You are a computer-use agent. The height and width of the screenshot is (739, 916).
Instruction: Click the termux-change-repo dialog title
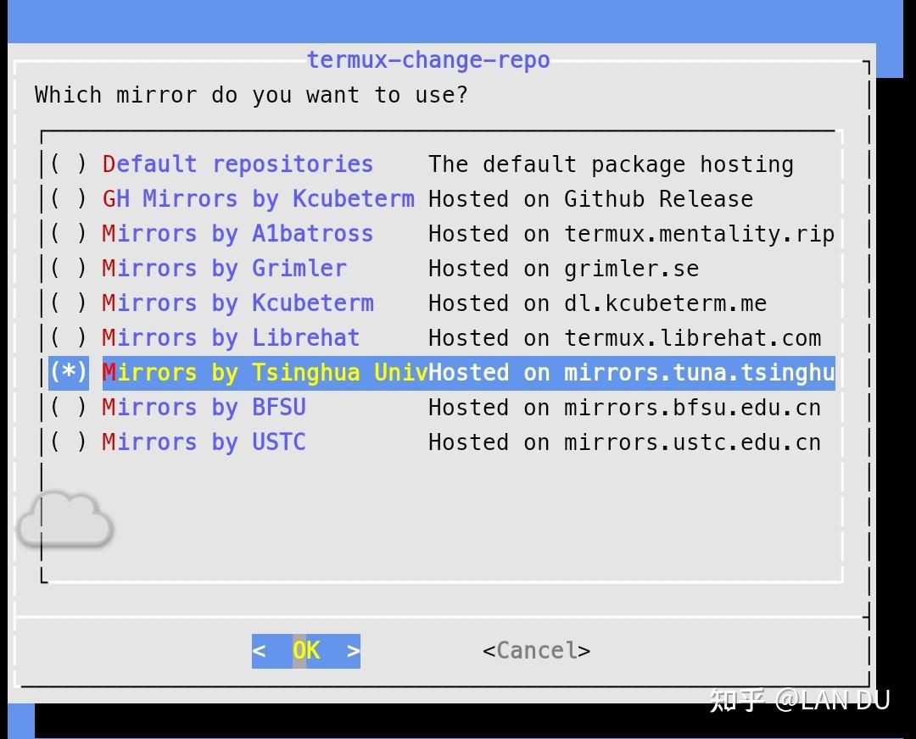[x=428, y=60]
